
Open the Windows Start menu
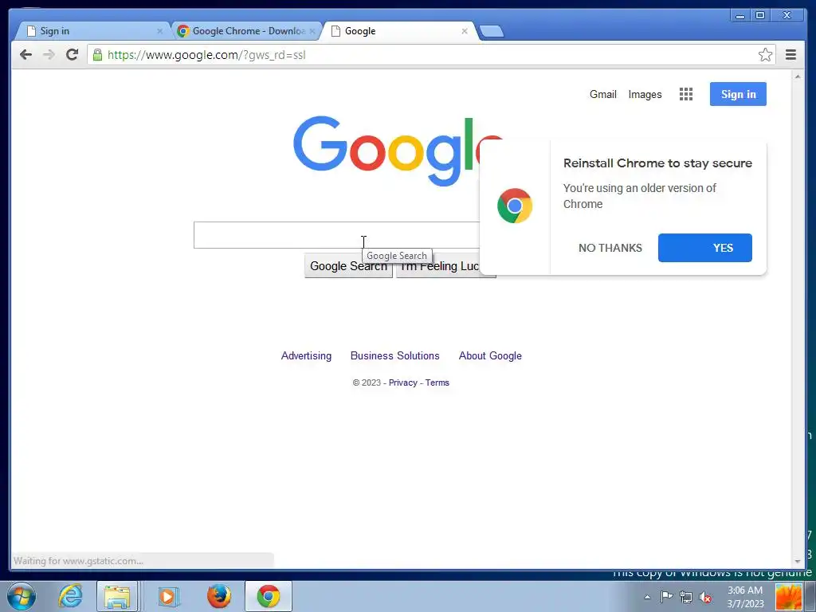pos(22,596)
